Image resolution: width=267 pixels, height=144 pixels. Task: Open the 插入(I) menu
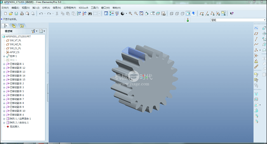(x=36, y=8)
